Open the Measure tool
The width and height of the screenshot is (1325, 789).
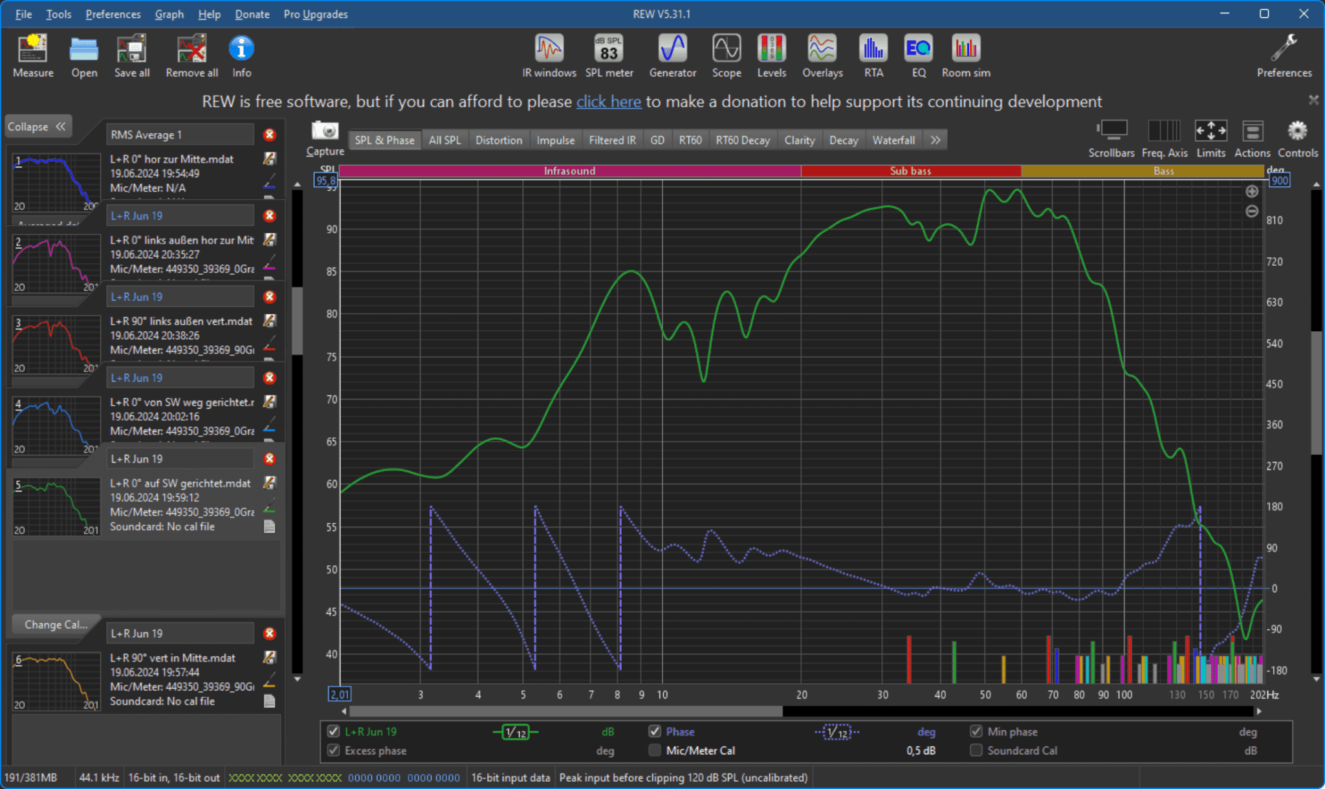pos(33,56)
